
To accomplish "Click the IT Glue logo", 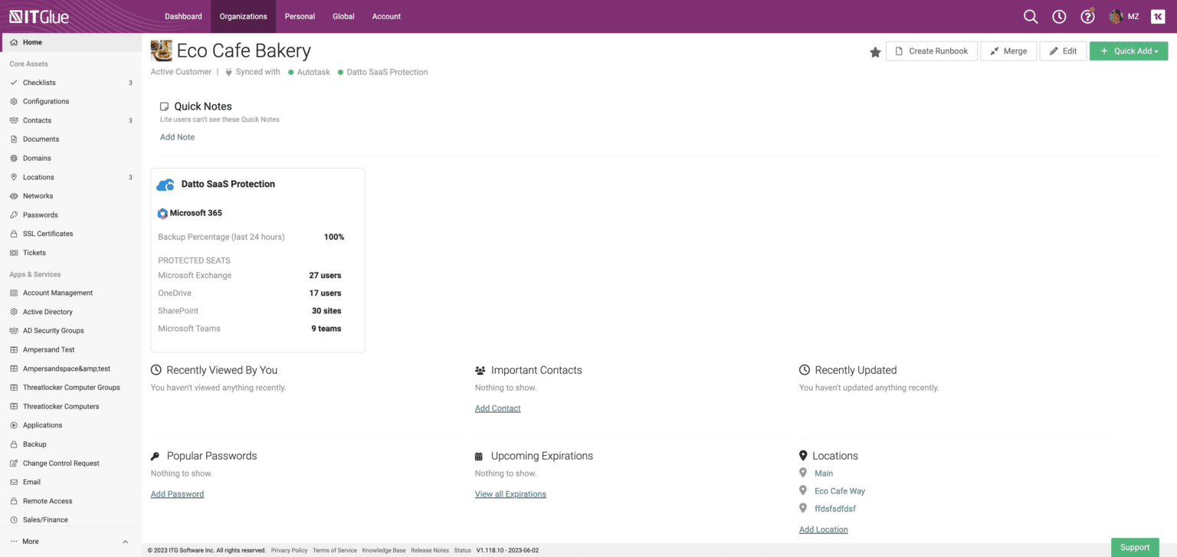I will [38, 15].
